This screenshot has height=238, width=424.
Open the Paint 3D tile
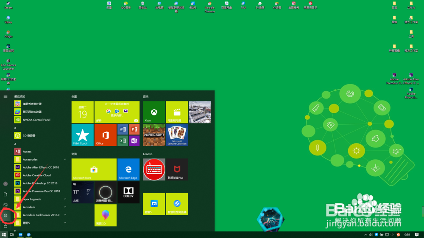[x=106, y=215]
